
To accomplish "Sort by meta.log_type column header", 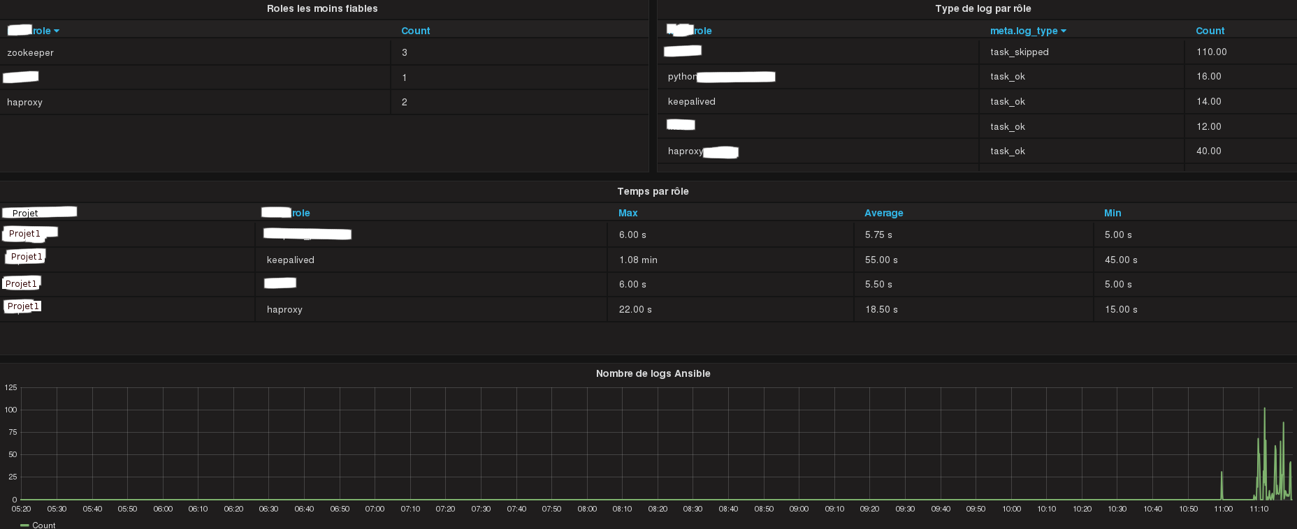I will (1028, 31).
